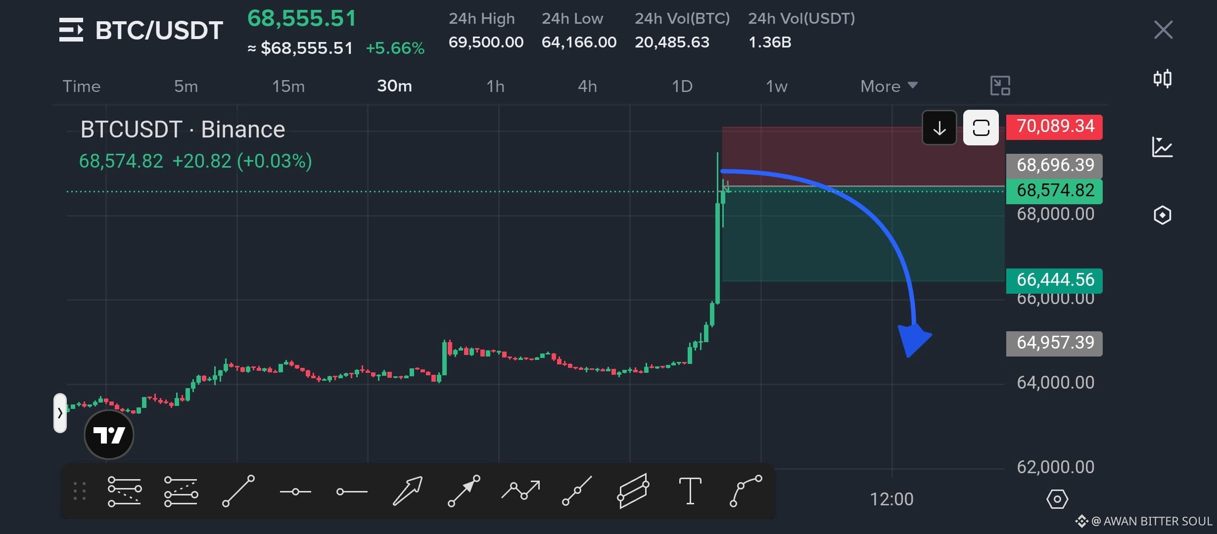Click the 24h High value 69,500.00
This screenshot has width=1217, height=534.
(x=486, y=42)
